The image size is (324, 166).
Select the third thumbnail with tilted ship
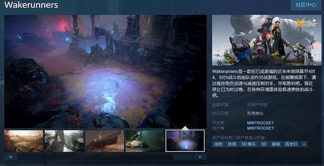pyautogui.click(x=104, y=141)
